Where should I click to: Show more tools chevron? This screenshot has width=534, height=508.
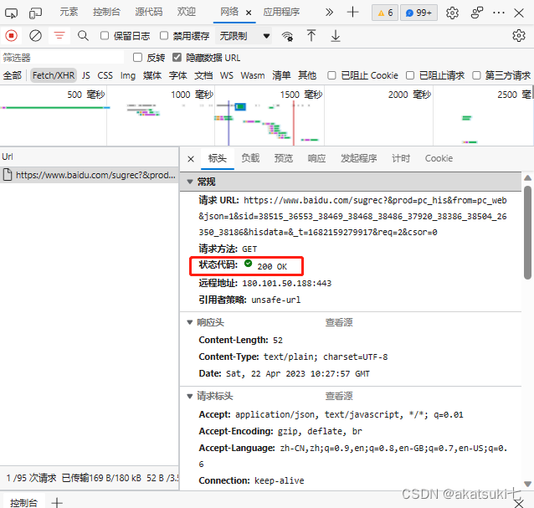[329, 13]
